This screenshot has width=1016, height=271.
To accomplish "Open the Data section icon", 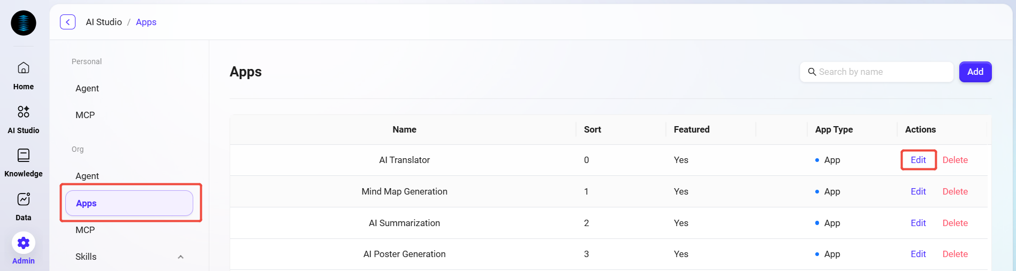I will tap(24, 199).
